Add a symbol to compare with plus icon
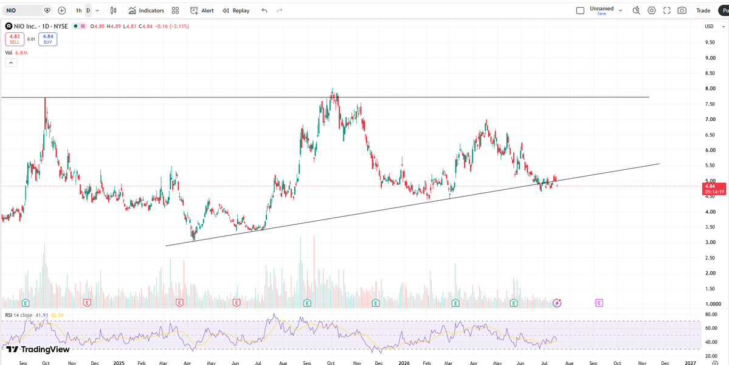This screenshot has width=729, height=365. coord(62,10)
